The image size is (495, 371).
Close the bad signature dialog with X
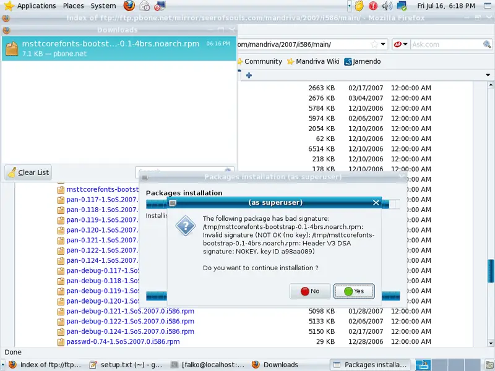376,203
